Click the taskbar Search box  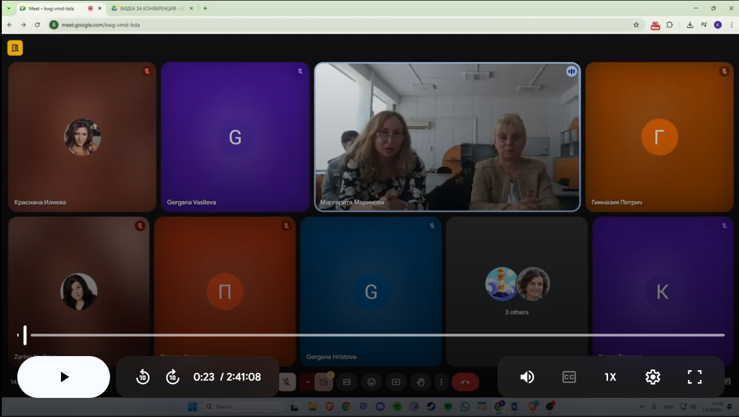pyautogui.click(x=245, y=407)
